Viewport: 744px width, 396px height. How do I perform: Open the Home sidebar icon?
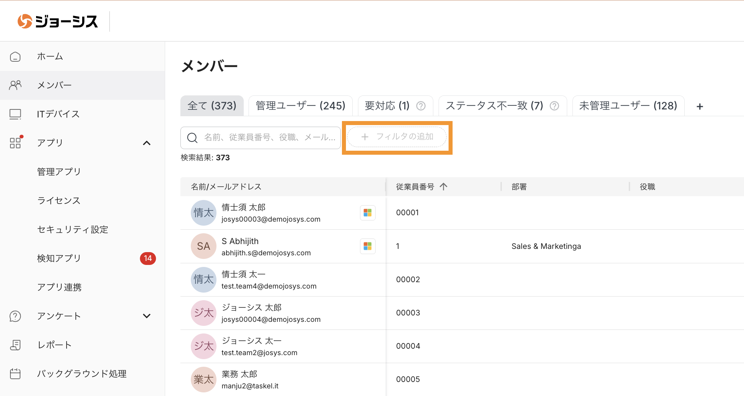pos(15,57)
